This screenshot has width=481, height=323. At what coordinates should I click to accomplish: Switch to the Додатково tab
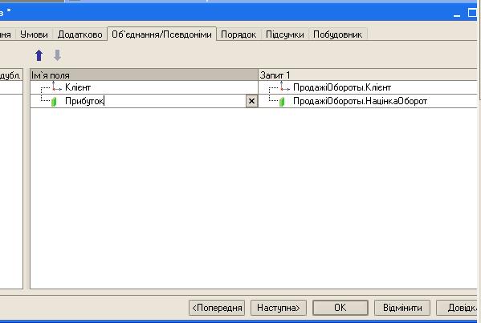(x=79, y=34)
